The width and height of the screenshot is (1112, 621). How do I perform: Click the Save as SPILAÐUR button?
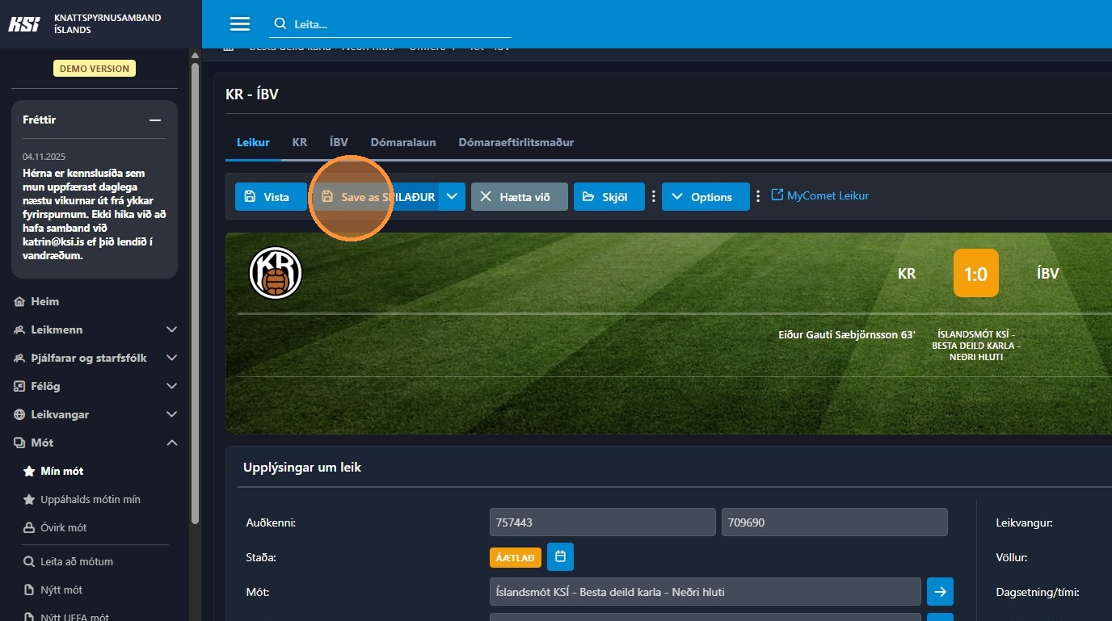point(377,197)
